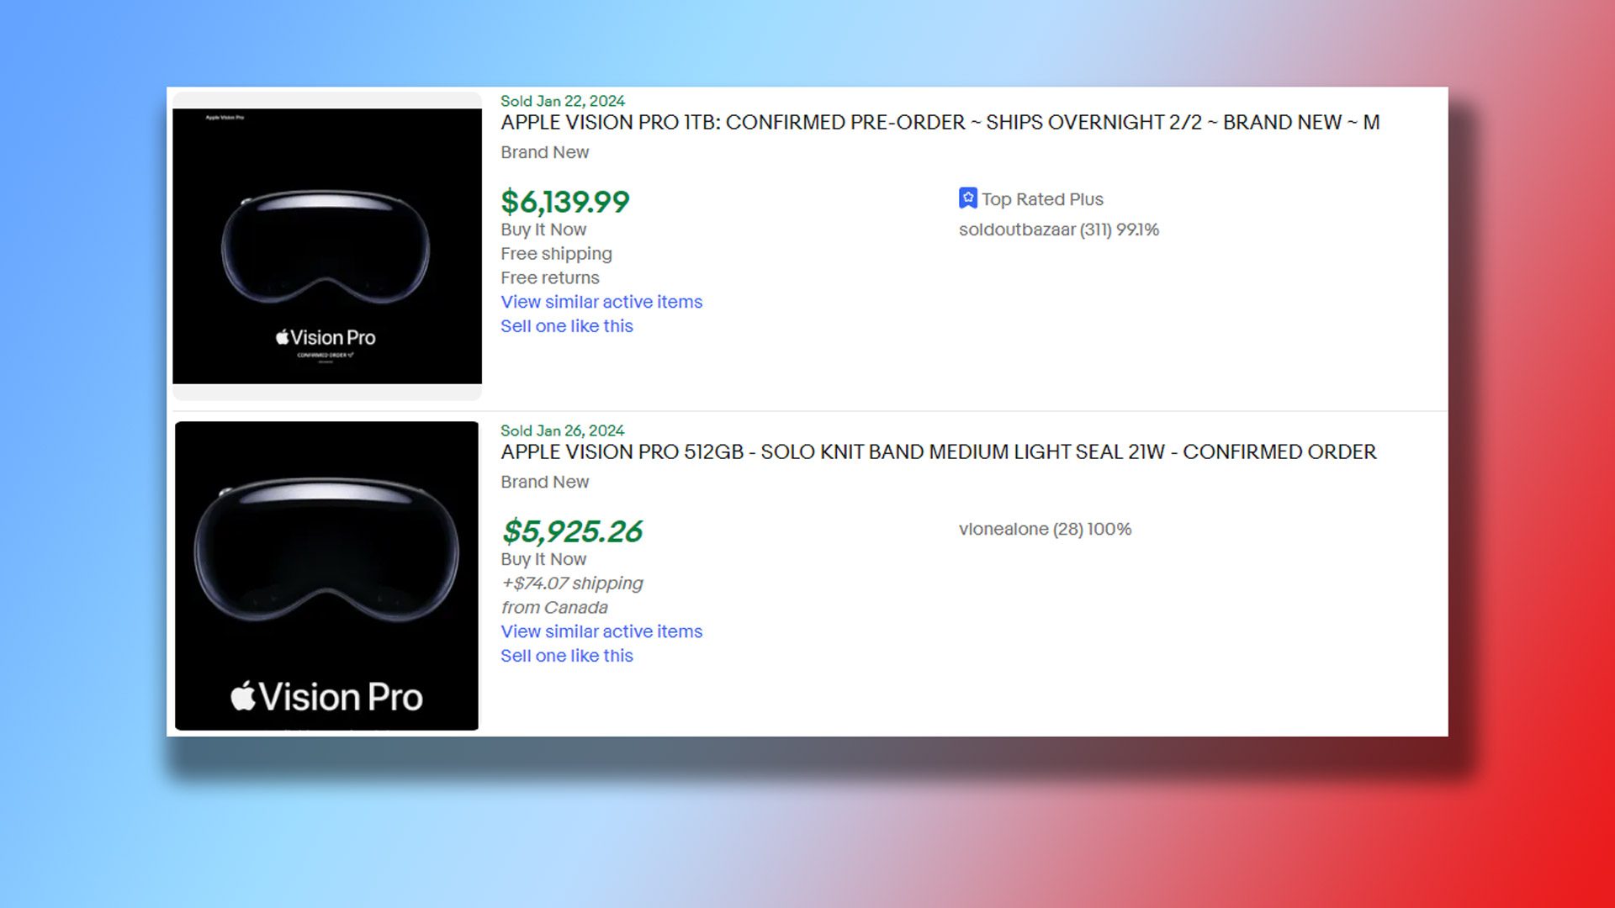This screenshot has width=1615, height=908.
Task: Open the second Vision Pro listing thumbnail image
Action: (x=327, y=576)
